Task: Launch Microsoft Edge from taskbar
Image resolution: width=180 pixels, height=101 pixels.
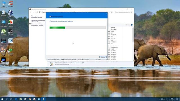Action: coord(16,99)
